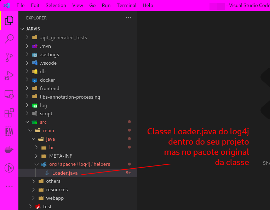
Task: Open Remote Explorer icon
Action: (x=9, y=94)
